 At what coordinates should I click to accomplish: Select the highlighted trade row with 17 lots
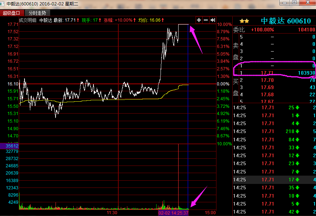[x=274, y=180]
